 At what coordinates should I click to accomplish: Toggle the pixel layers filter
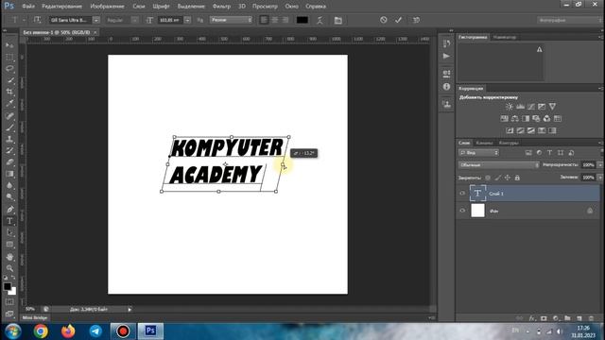[528, 153]
